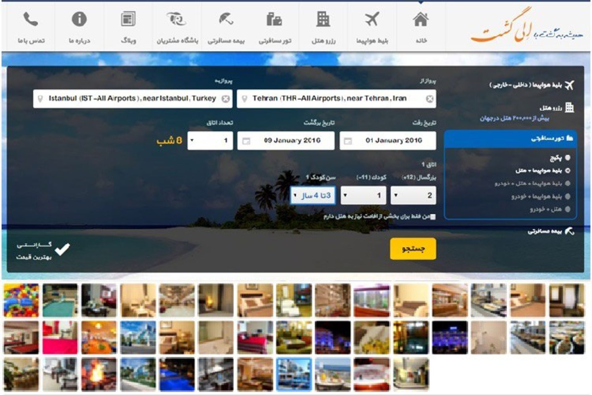This screenshot has width=592, height=395.
Task: Click the airplane ticket icon in navbar
Action: pyautogui.click(x=372, y=19)
